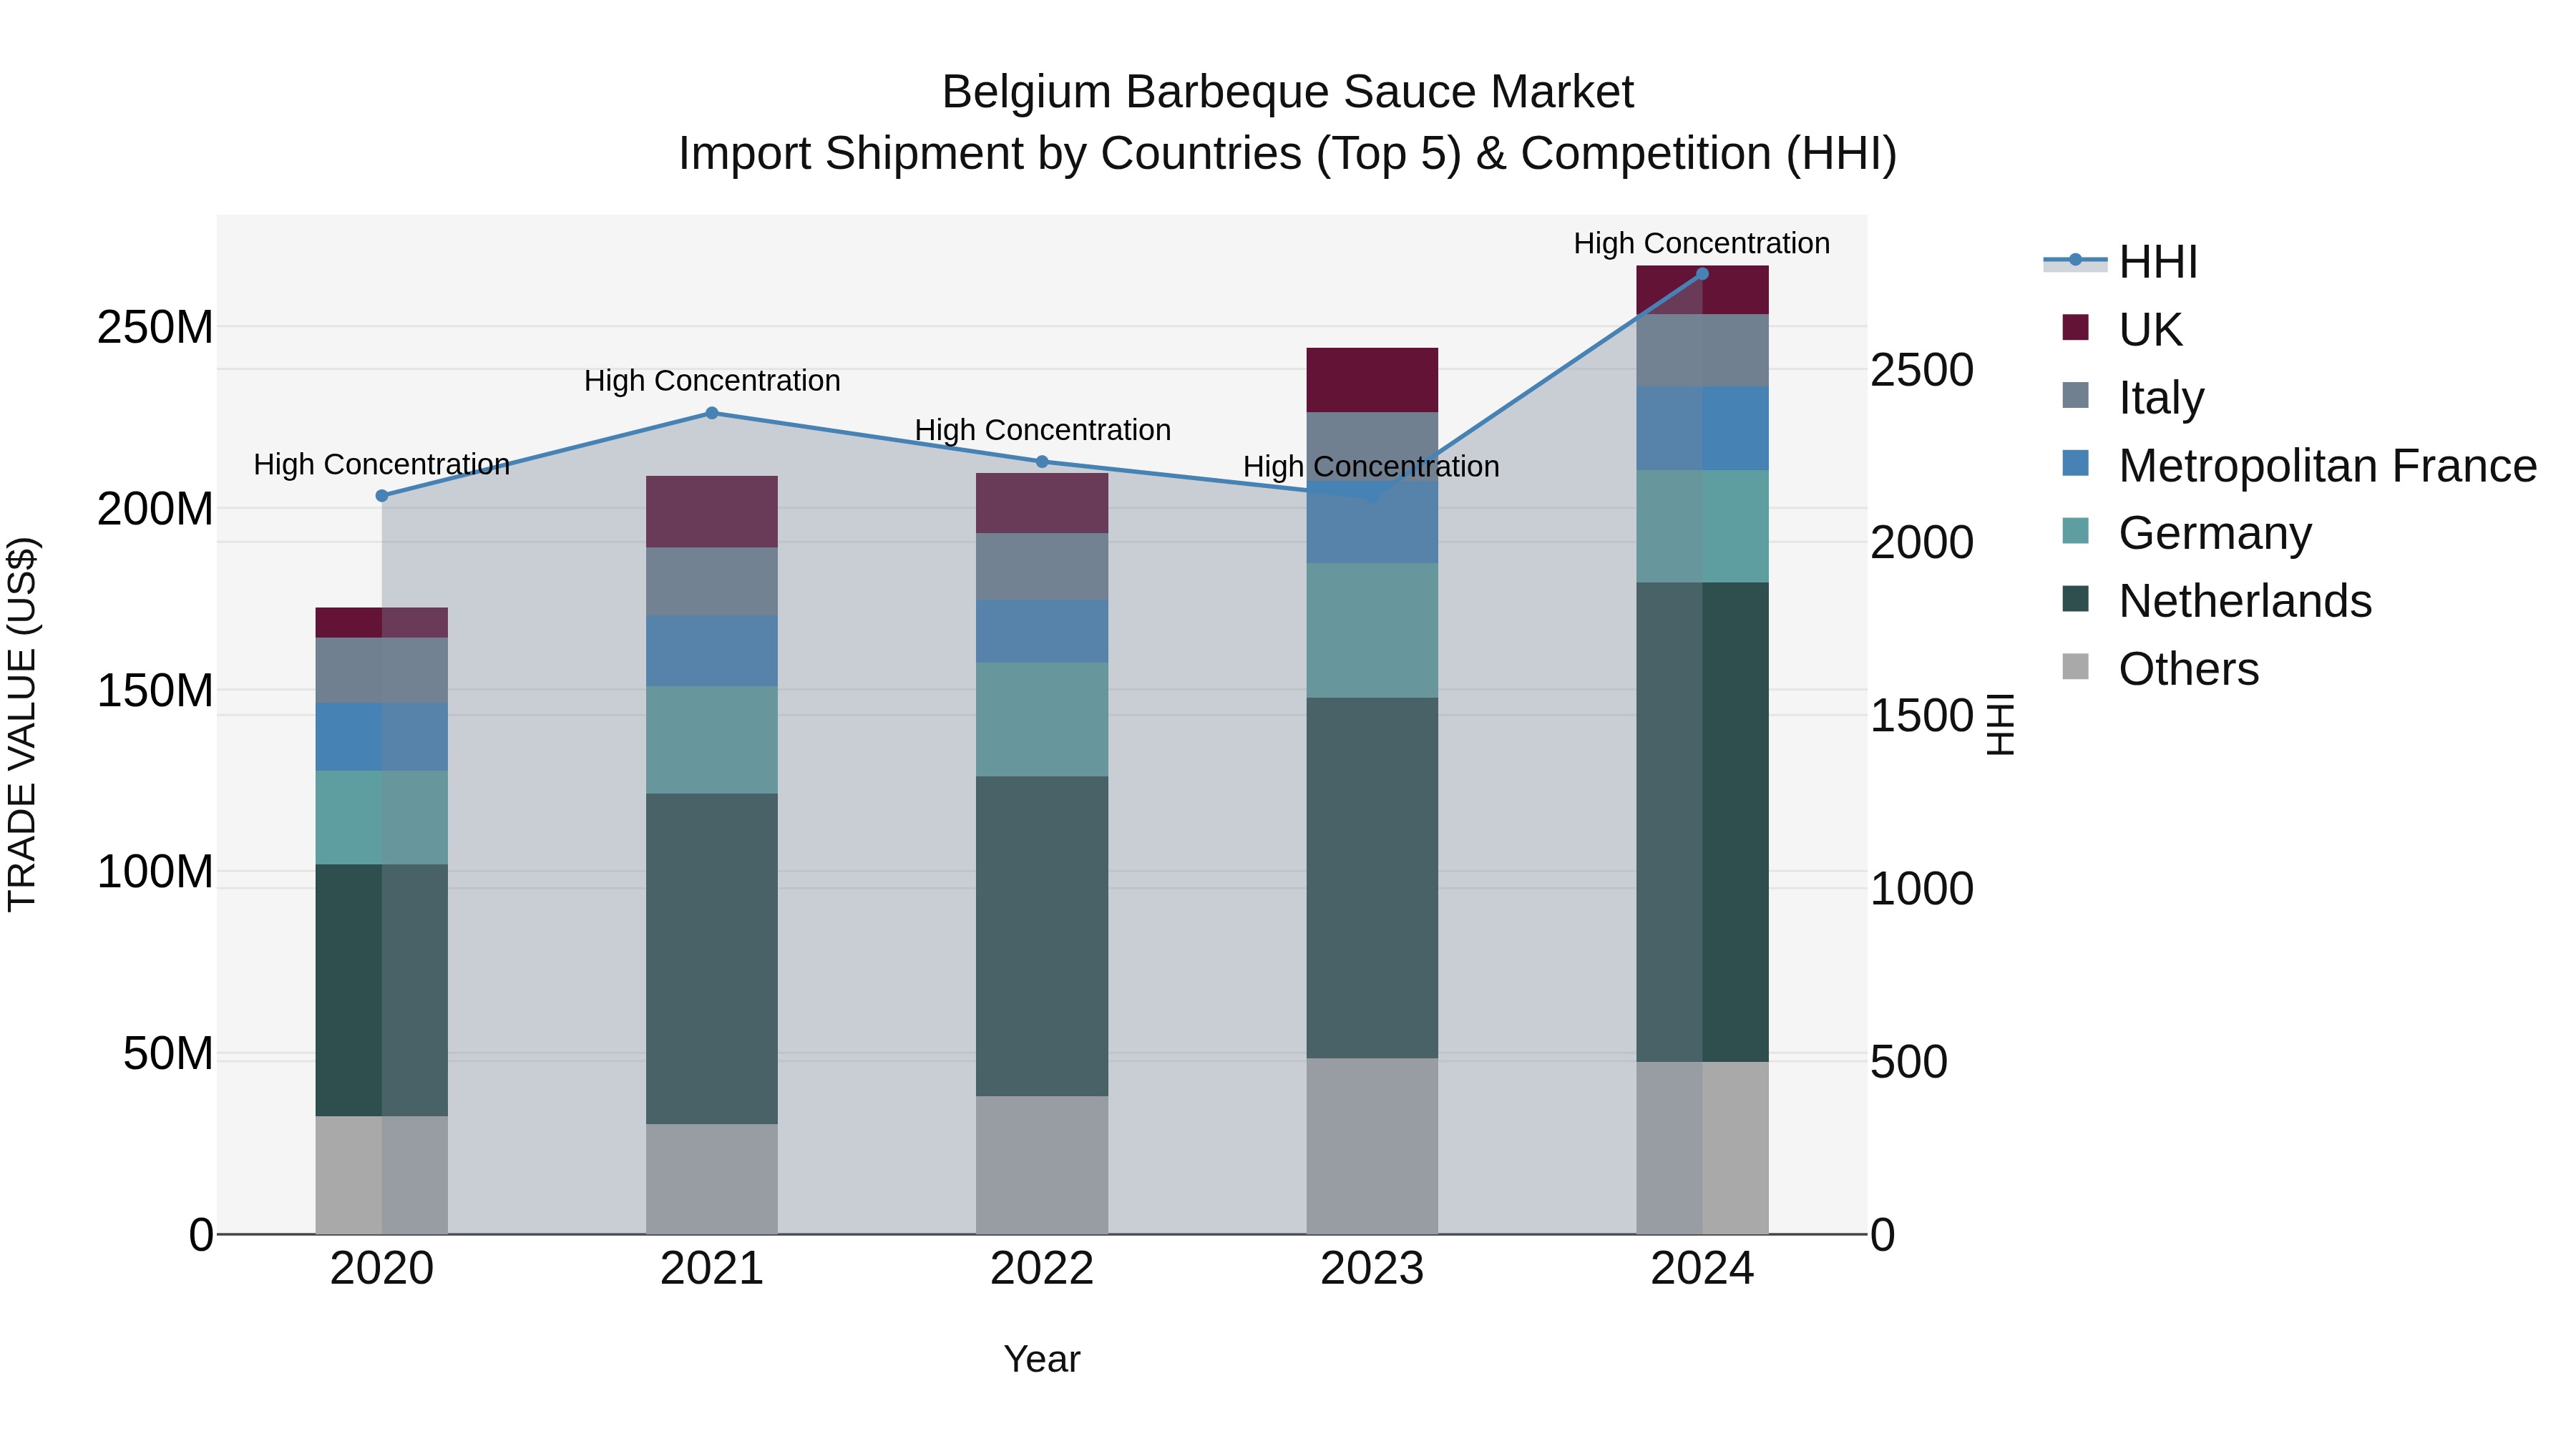2576x1449 pixels.
Task: Toggle the HHI legend entry
Action: pos(2120,262)
